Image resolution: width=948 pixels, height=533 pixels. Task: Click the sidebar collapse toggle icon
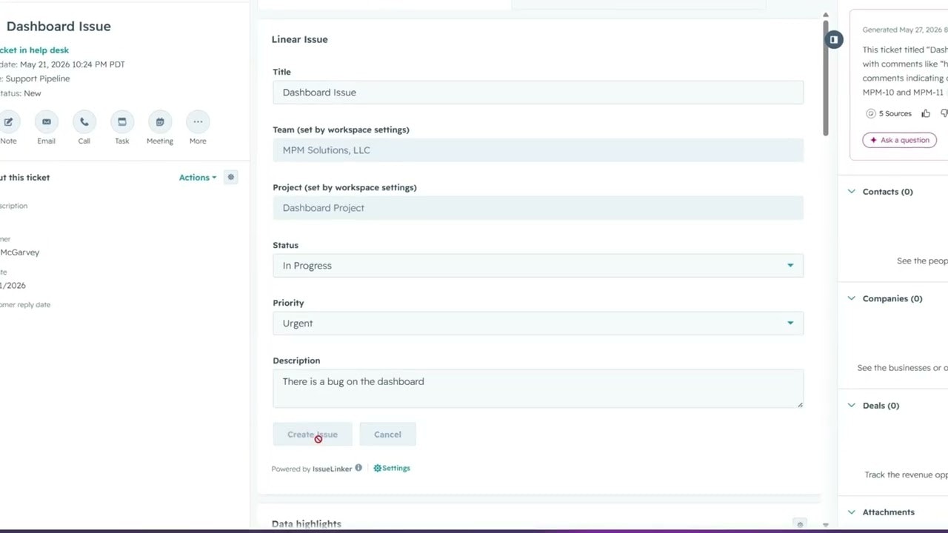tap(834, 39)
